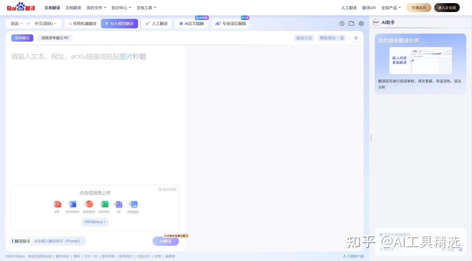472x261 pixels.
Task: Click the 进入企业版 button
Action: click(447, 8)
